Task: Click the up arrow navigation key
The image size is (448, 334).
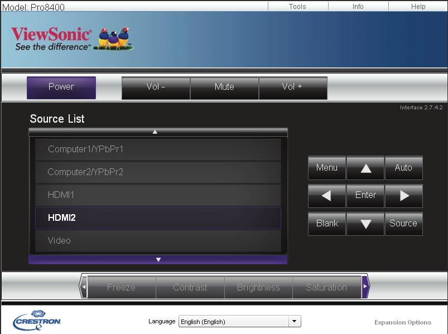Action: pos(365,168)
